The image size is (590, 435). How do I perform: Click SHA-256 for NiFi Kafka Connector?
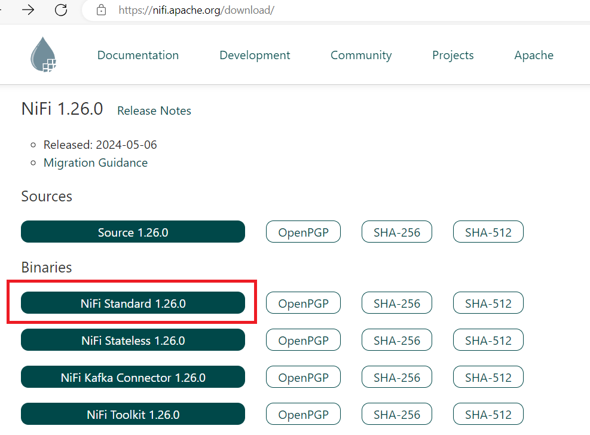click(396, 376)
